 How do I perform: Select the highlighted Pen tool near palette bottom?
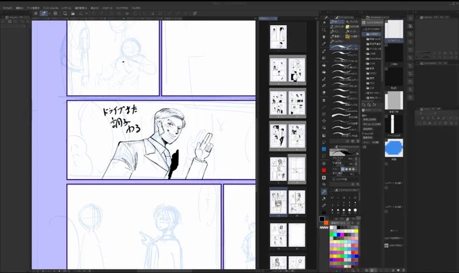coord(324,192)
